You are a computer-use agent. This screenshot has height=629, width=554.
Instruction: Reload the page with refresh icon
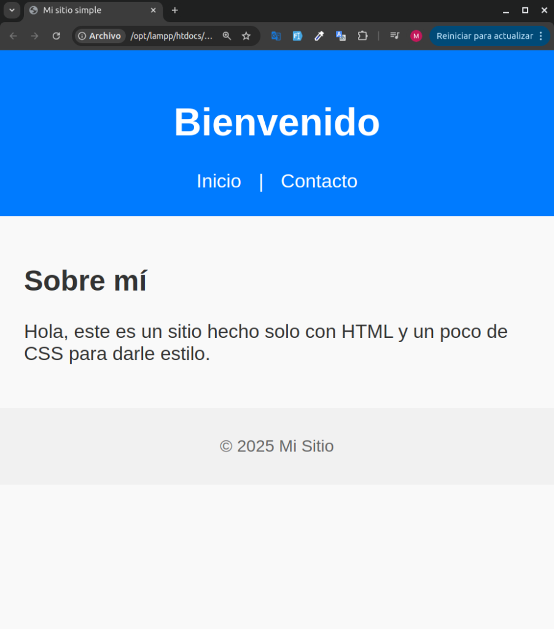56,36
